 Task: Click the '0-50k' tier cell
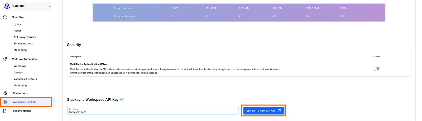coord(175,8)
